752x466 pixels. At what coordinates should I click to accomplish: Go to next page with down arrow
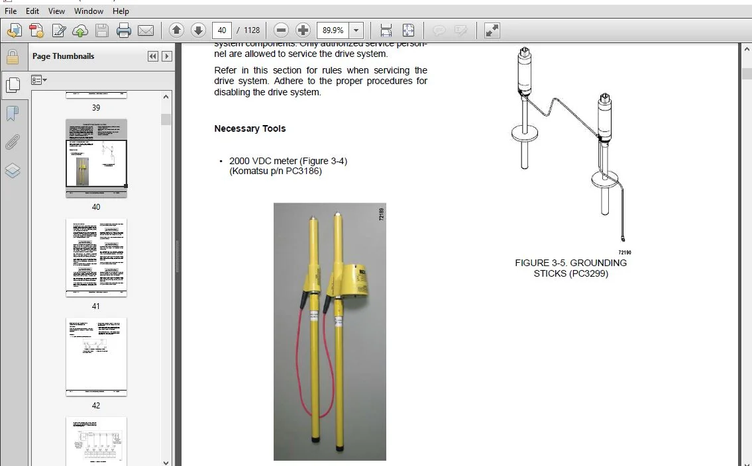pos(198,30)
